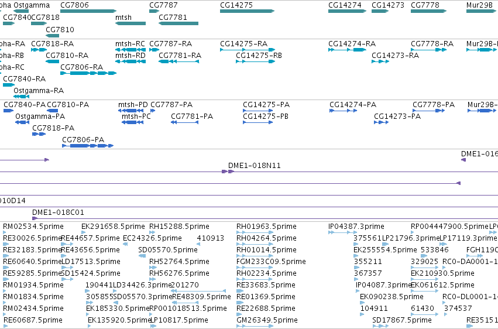Screen dimensions: 498x329
Task: Open the CG7781-RA transcript
Action: click(x=179, y=61)
